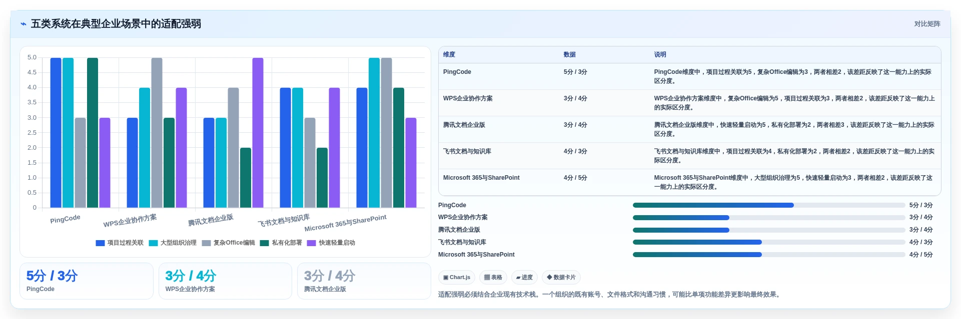Viewport: 961px width, 319px height.
Task: Click the PingCode progress bar
Action: pyautogui.click(x=769, y=206)
